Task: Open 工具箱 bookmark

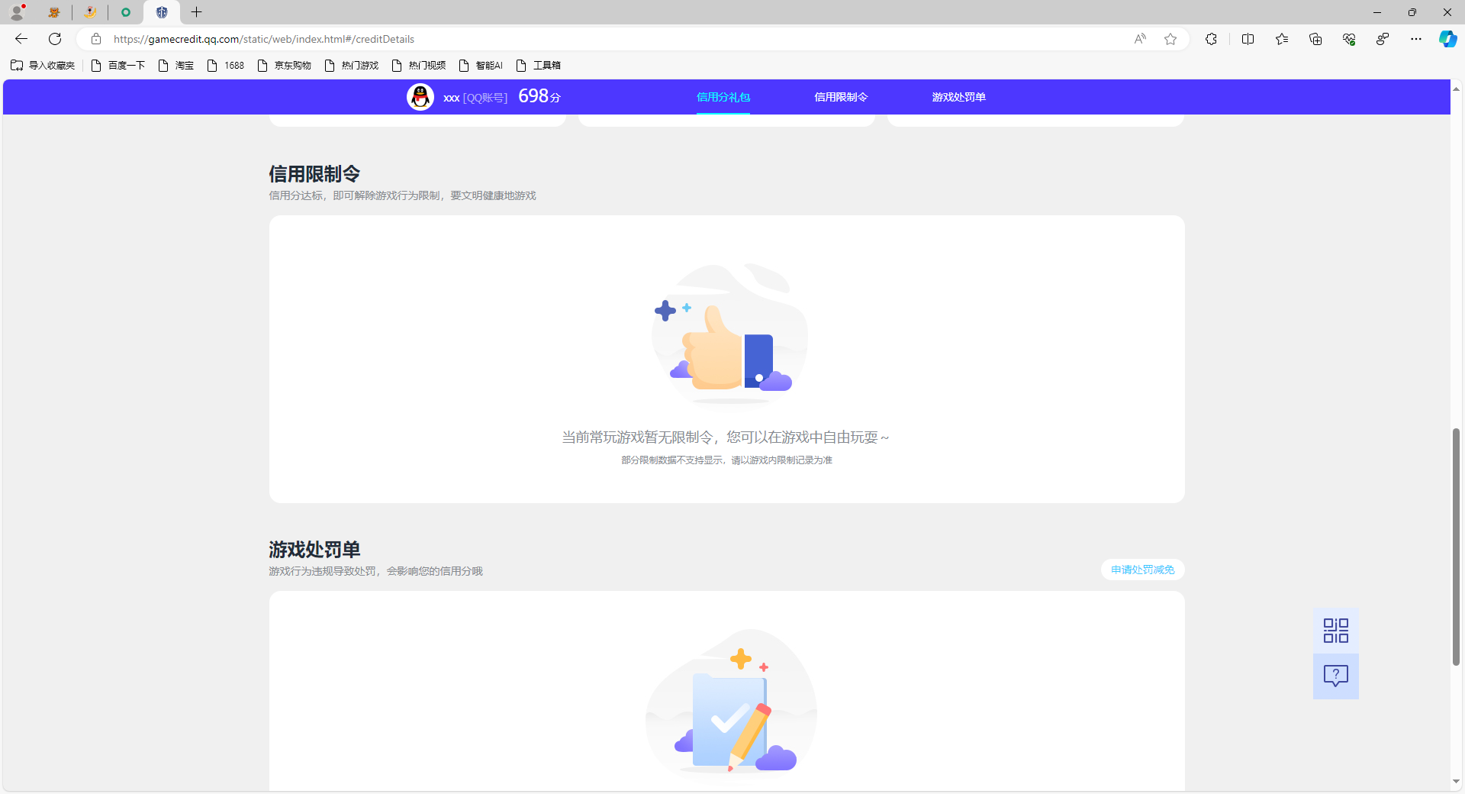Action: (x=539, y=66)
